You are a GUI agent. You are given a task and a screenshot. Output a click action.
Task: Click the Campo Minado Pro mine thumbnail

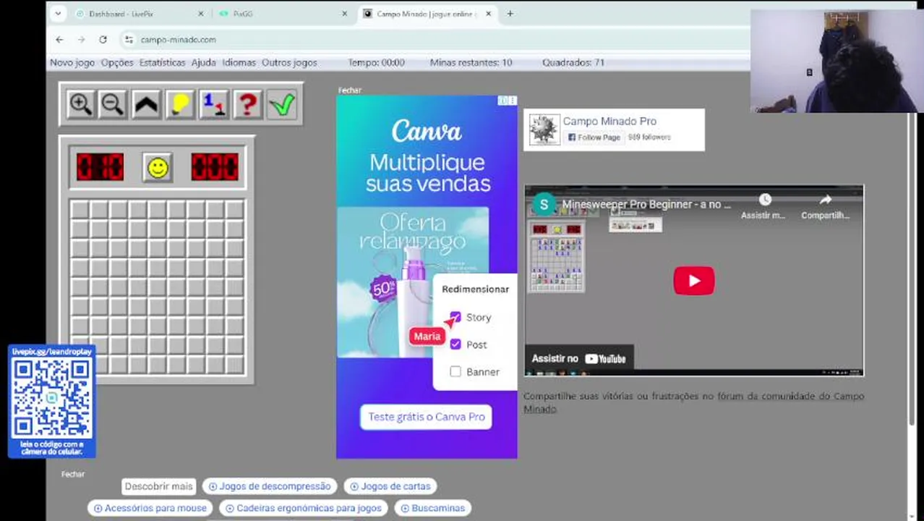pyautogui.click(x=544, y=130)
